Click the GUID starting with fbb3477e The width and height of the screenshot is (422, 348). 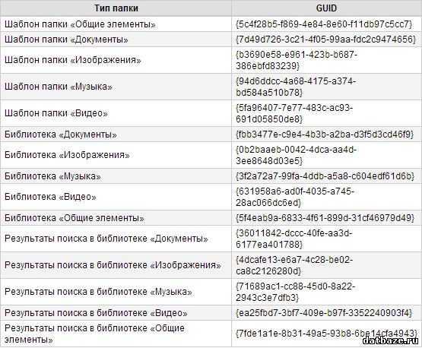coord(325,134)
